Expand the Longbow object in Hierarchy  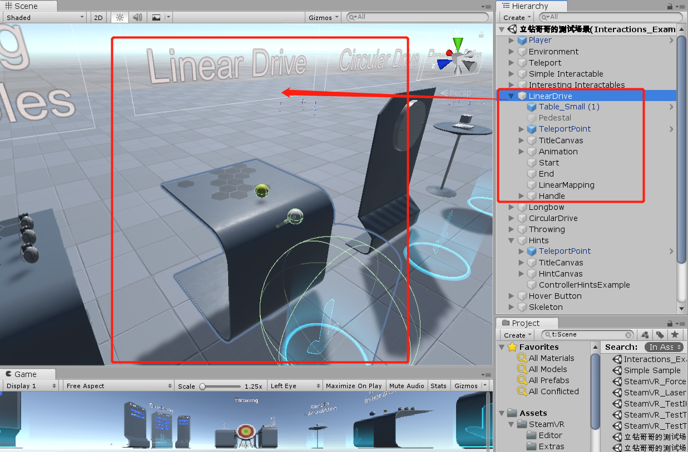[511, 207]
